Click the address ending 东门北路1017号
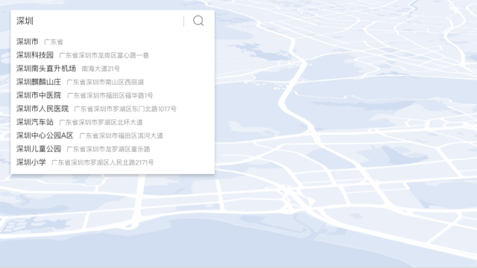This screenshot has height=268, width=477. coord(125,109)
